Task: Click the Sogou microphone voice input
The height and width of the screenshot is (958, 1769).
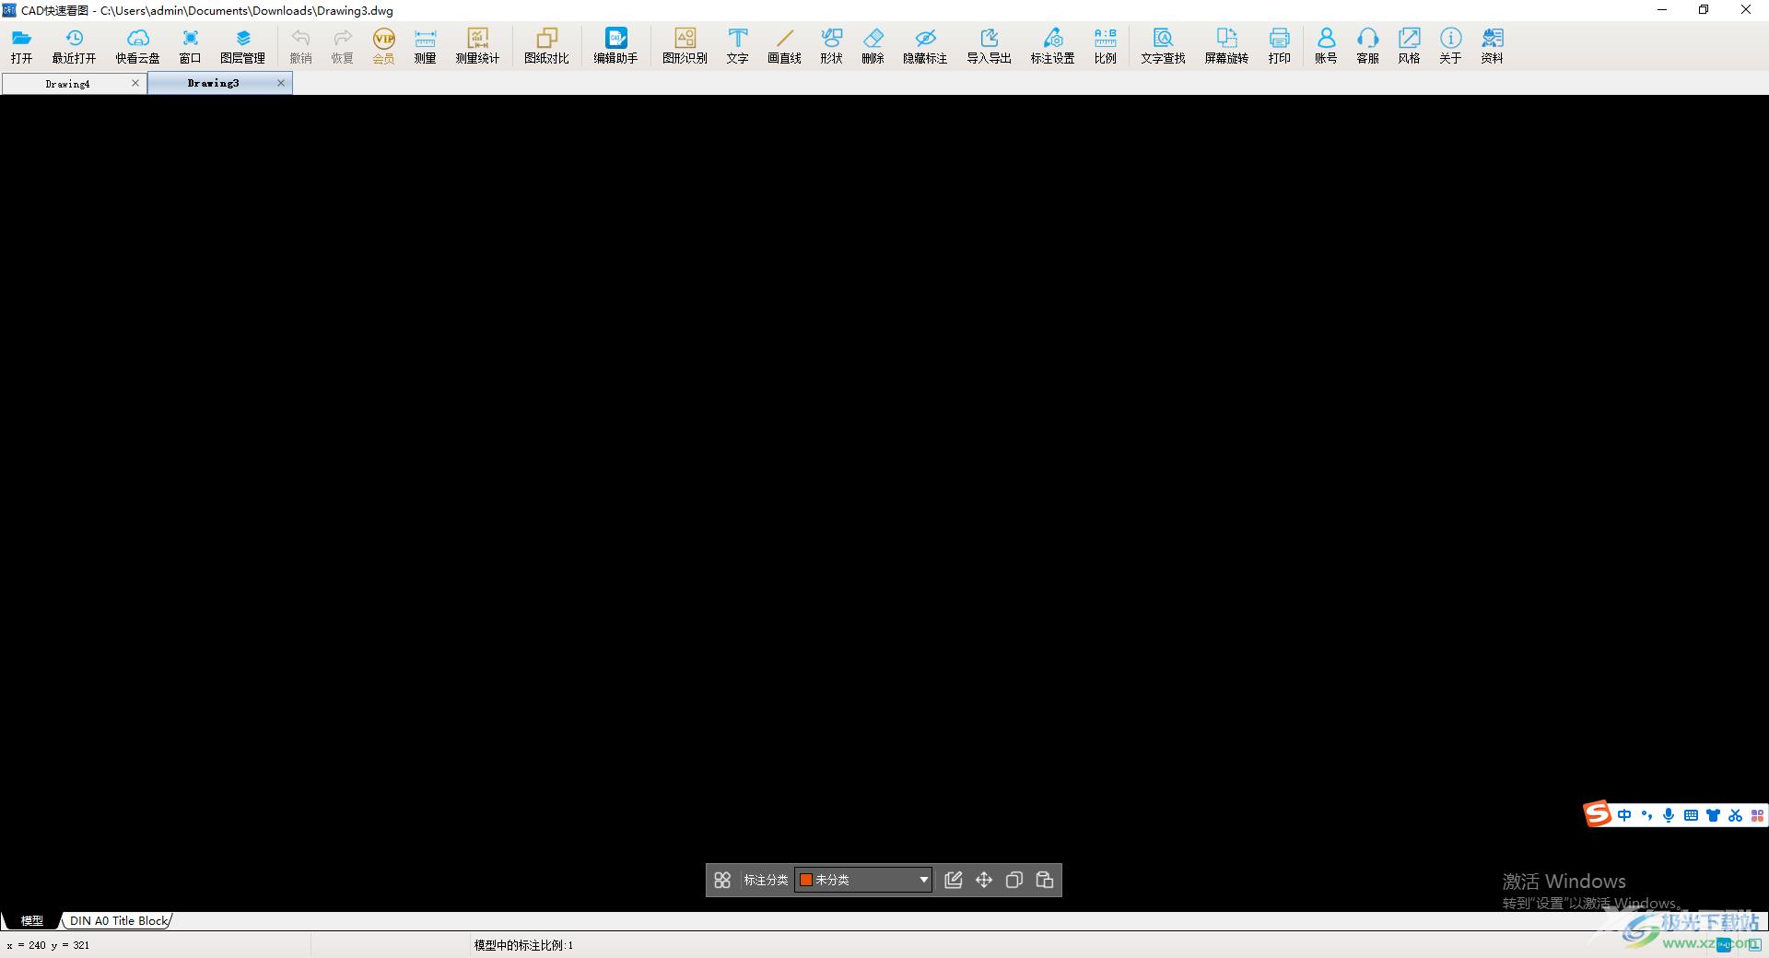Action: pos(1669,815)
